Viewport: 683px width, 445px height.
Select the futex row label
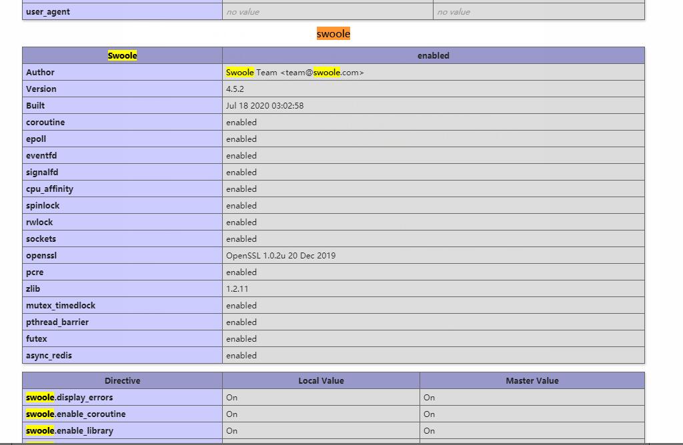click(x=36, y=338)
